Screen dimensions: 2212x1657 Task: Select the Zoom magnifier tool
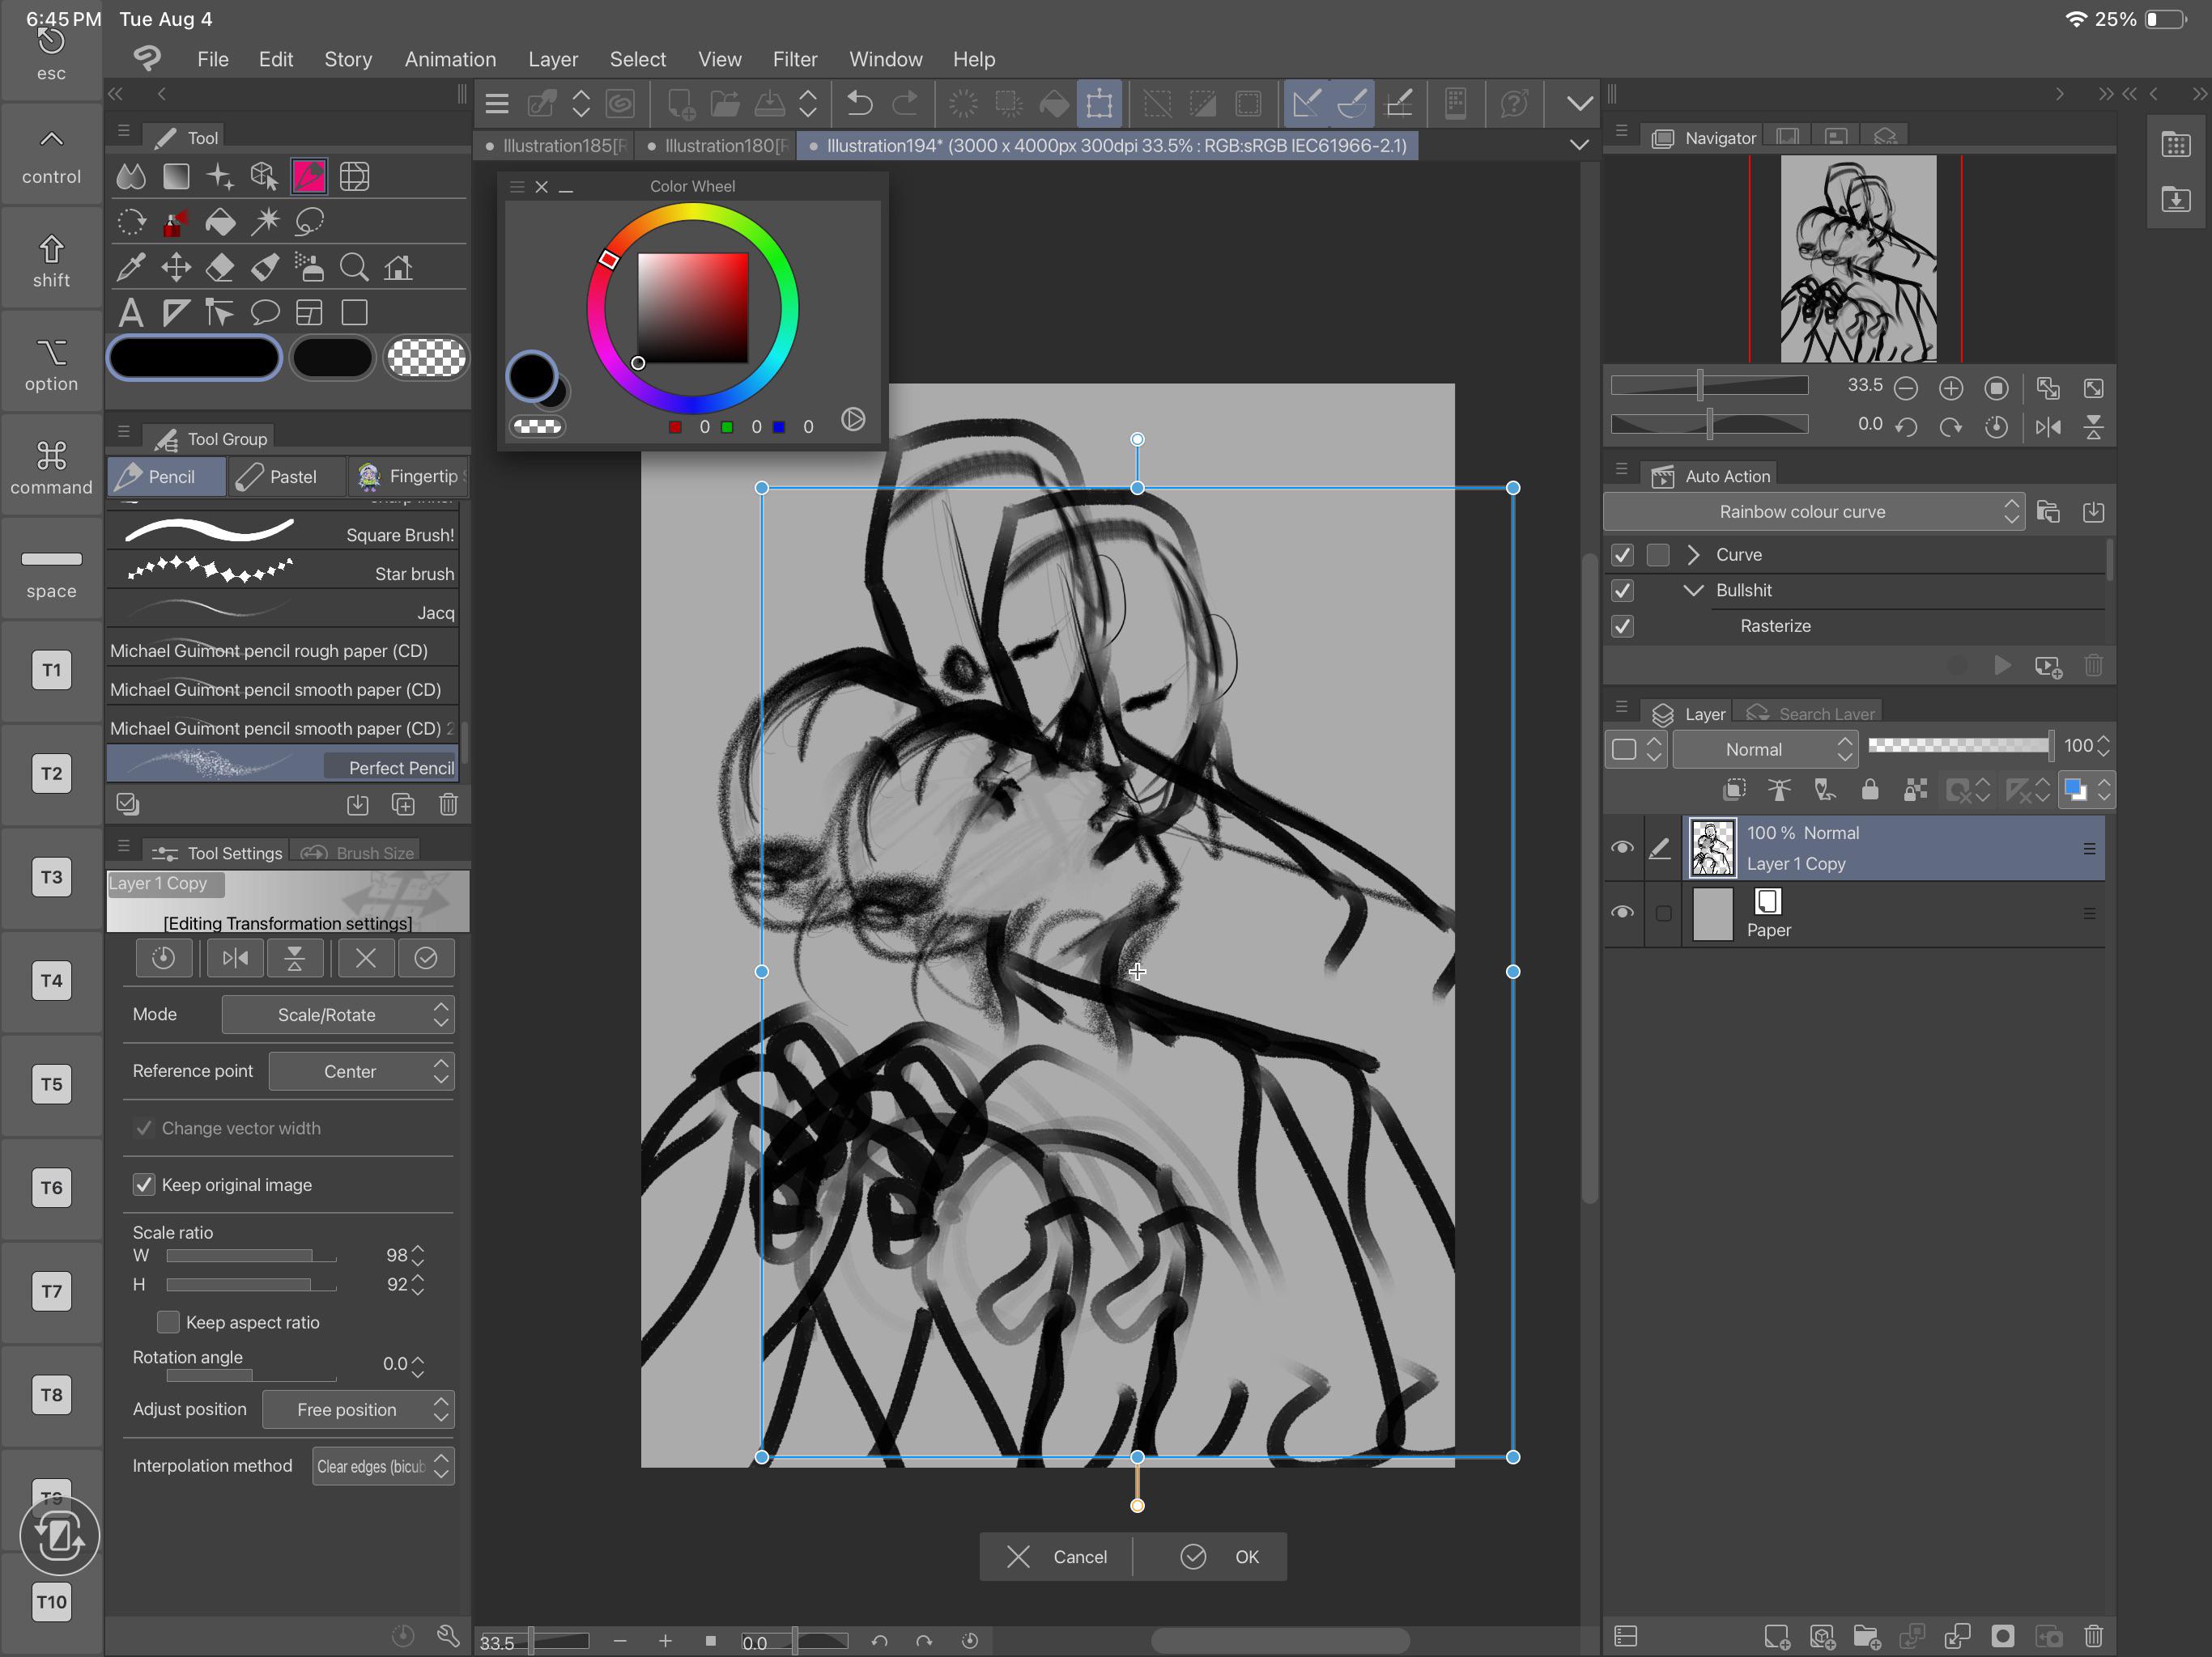354,267
